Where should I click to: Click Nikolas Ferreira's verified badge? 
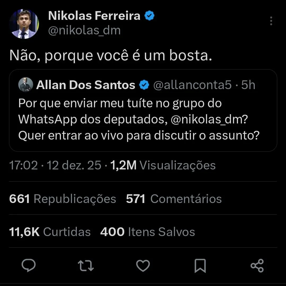click(x=149, y=15)
